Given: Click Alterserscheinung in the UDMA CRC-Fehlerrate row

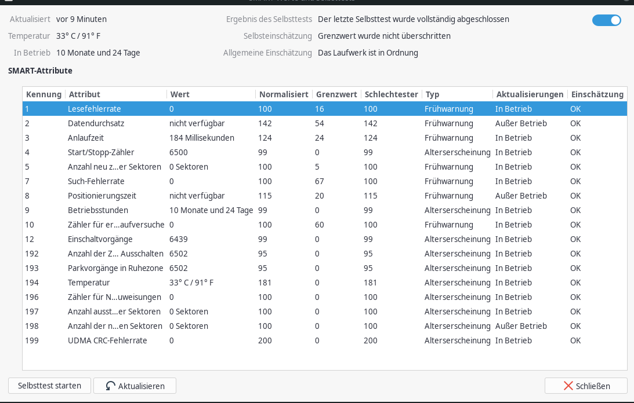Looking at the screenshot, I should (x=457, y=341).
